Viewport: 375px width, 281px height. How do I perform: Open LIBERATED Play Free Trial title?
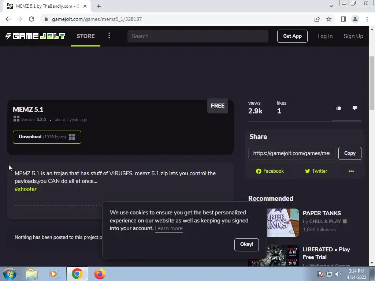click(x=326, y=253)
